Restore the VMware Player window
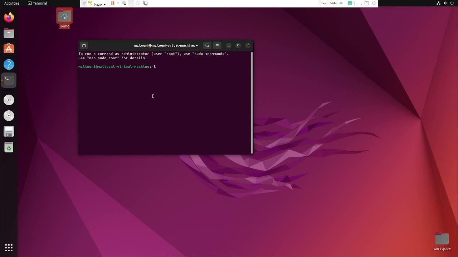This screenshot has width=458, height=257. (x=366, y=3)
